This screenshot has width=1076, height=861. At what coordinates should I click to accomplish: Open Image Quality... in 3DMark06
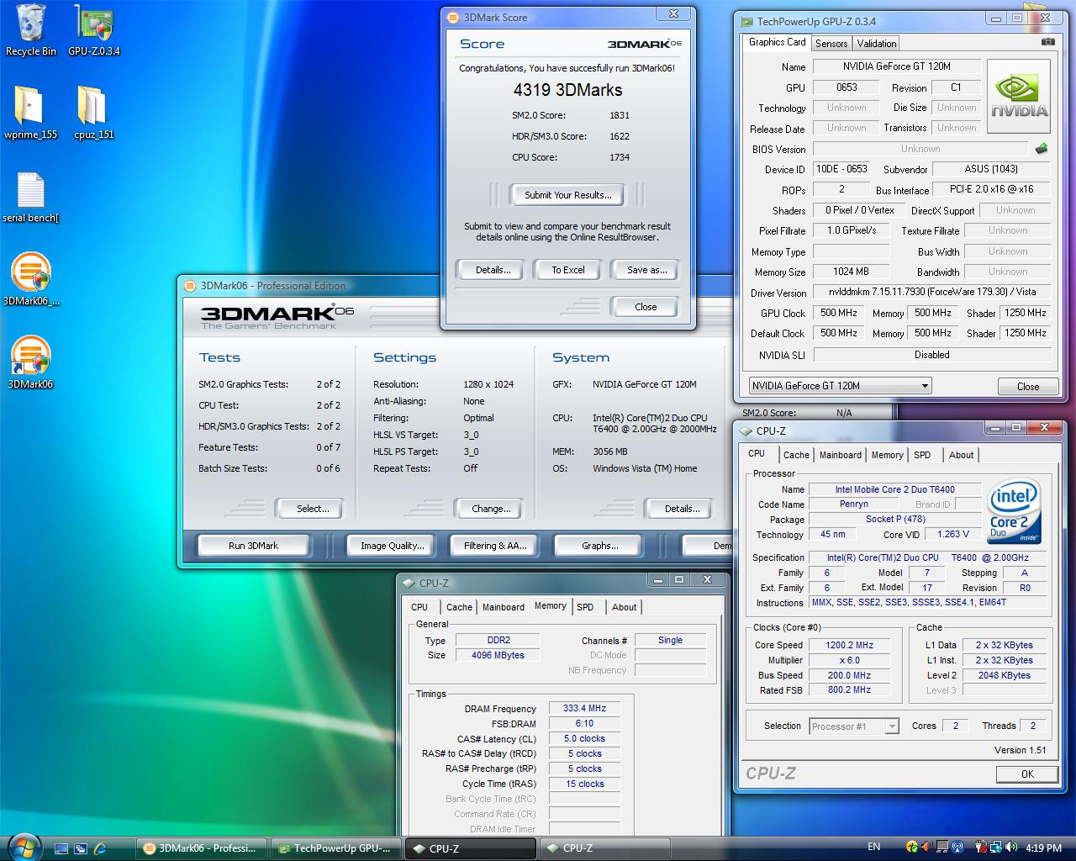[x=392, y=546]
